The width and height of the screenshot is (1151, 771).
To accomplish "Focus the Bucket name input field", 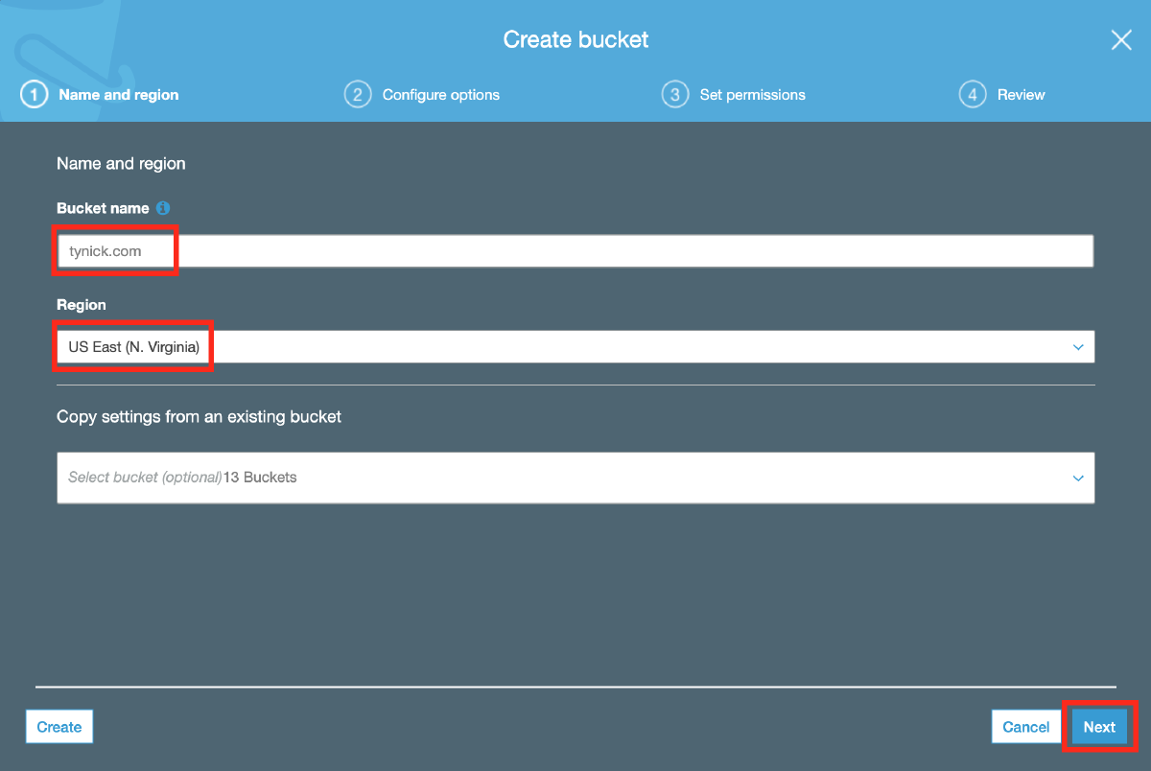I will [x=575, y=251].
